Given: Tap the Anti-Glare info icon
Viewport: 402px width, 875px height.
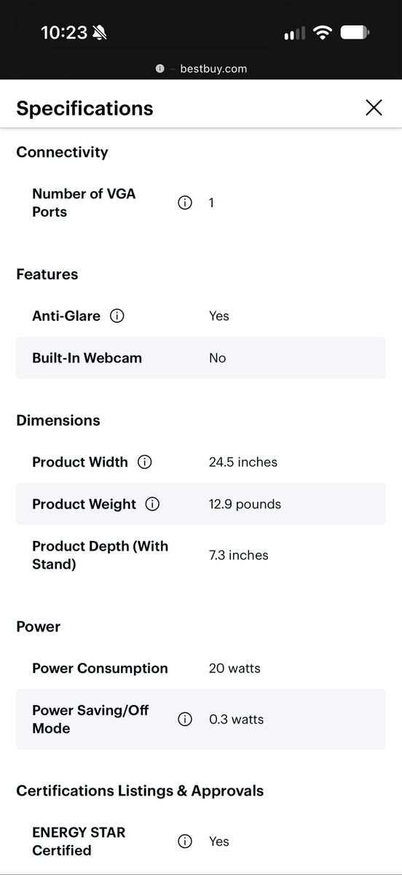Looking at the screenshot, I should point(117,316).
